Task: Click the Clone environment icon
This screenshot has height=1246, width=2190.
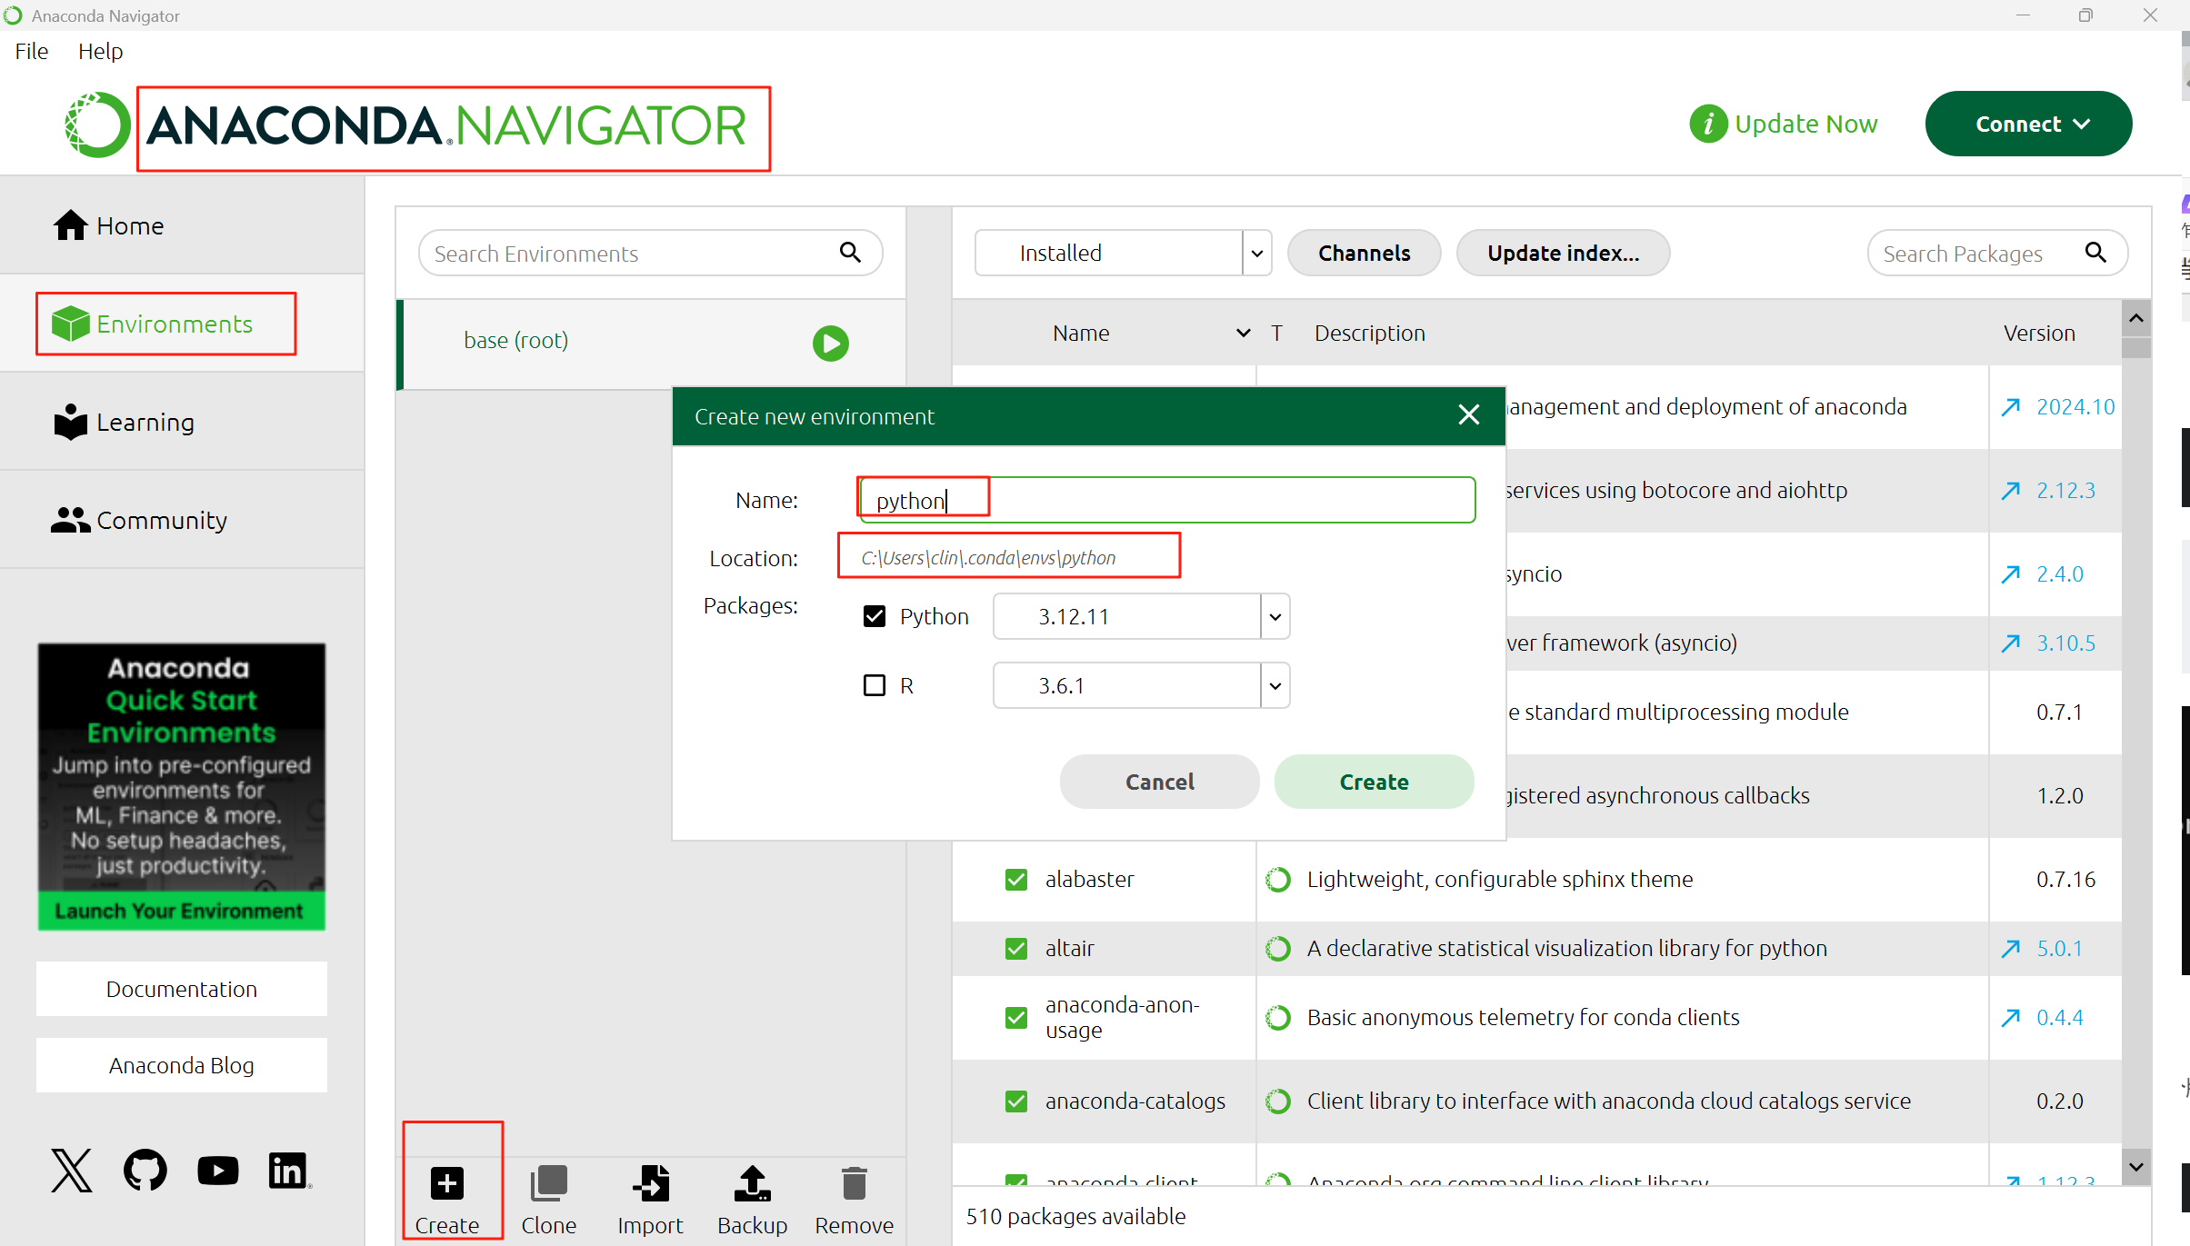Action: (x=548, y=1184)
